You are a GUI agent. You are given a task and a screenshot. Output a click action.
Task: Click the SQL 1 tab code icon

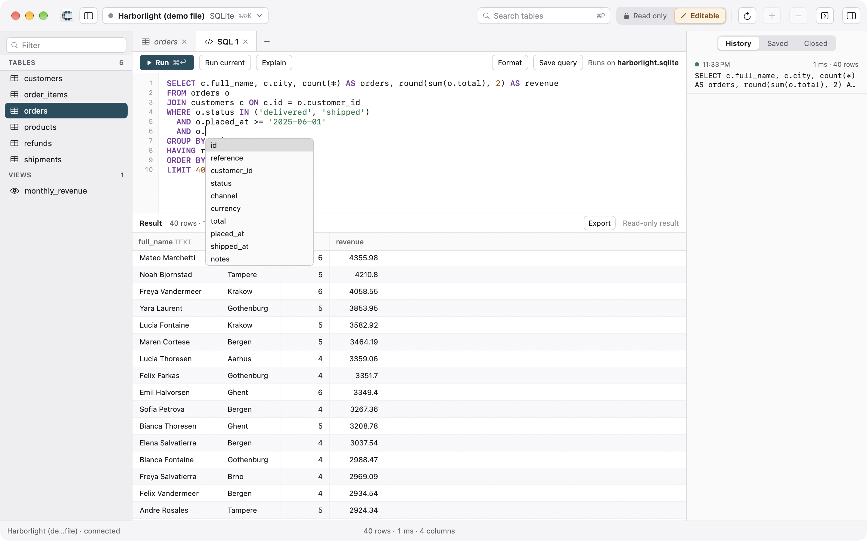[209, 42]
